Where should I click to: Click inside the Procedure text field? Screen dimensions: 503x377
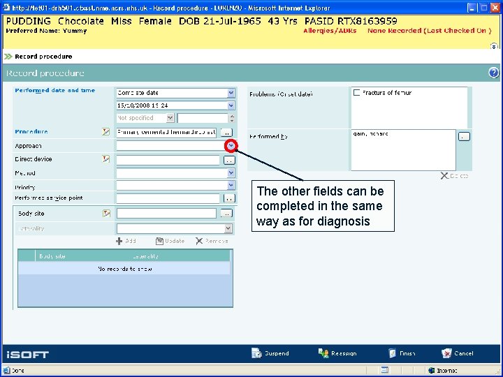(x=166, y=132)
